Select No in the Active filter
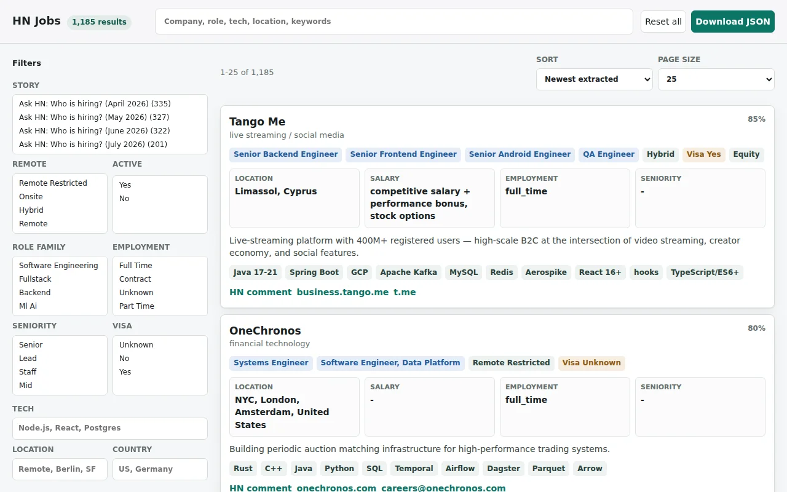Image resolution: width=787 pixels, height=492 pixels. [x=160, y=199]
